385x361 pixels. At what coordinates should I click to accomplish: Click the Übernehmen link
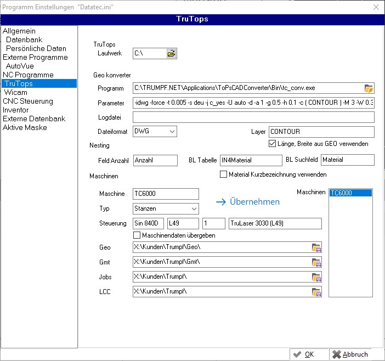[254, 201]
